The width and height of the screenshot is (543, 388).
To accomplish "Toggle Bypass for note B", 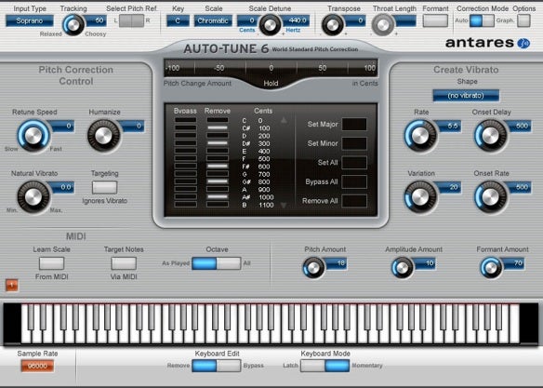I will (186, 205).
